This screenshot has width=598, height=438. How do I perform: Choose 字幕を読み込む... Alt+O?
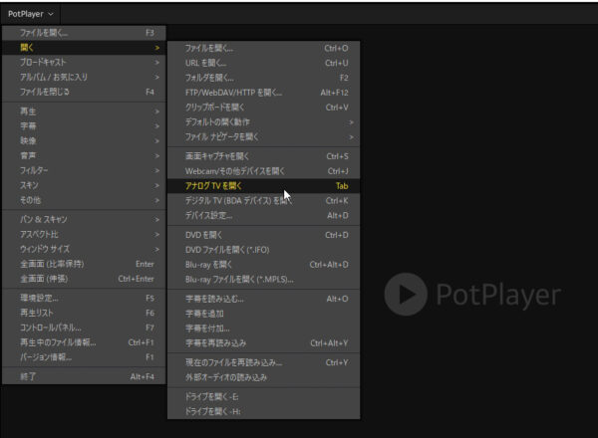pos(263,299)
